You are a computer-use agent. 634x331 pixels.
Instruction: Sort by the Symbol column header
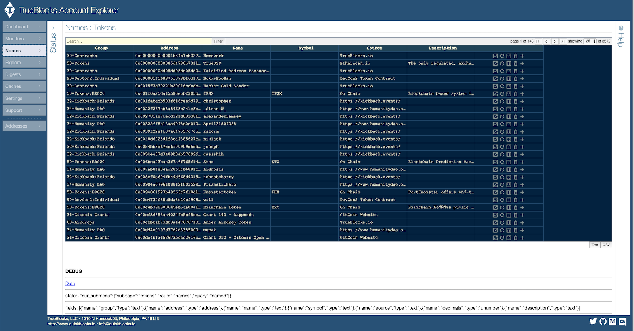(x=306, y=48)
